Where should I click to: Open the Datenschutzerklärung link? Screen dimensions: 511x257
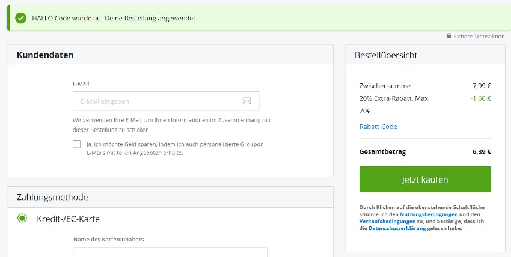click(397, 229)
